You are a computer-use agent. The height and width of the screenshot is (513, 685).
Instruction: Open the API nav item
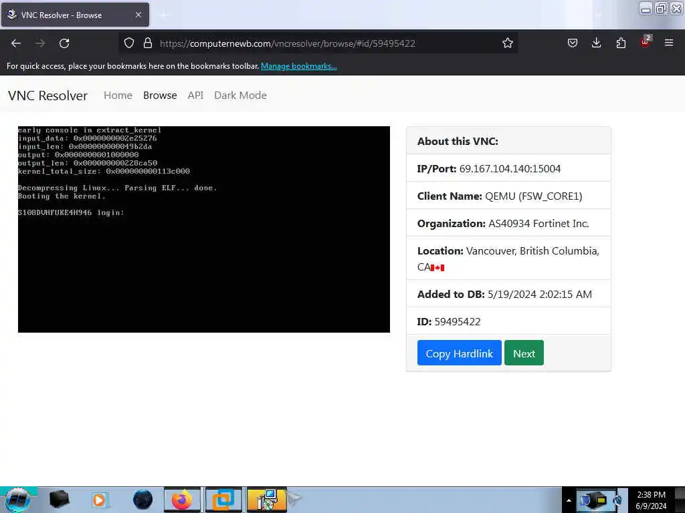click(x=196, y=95)
